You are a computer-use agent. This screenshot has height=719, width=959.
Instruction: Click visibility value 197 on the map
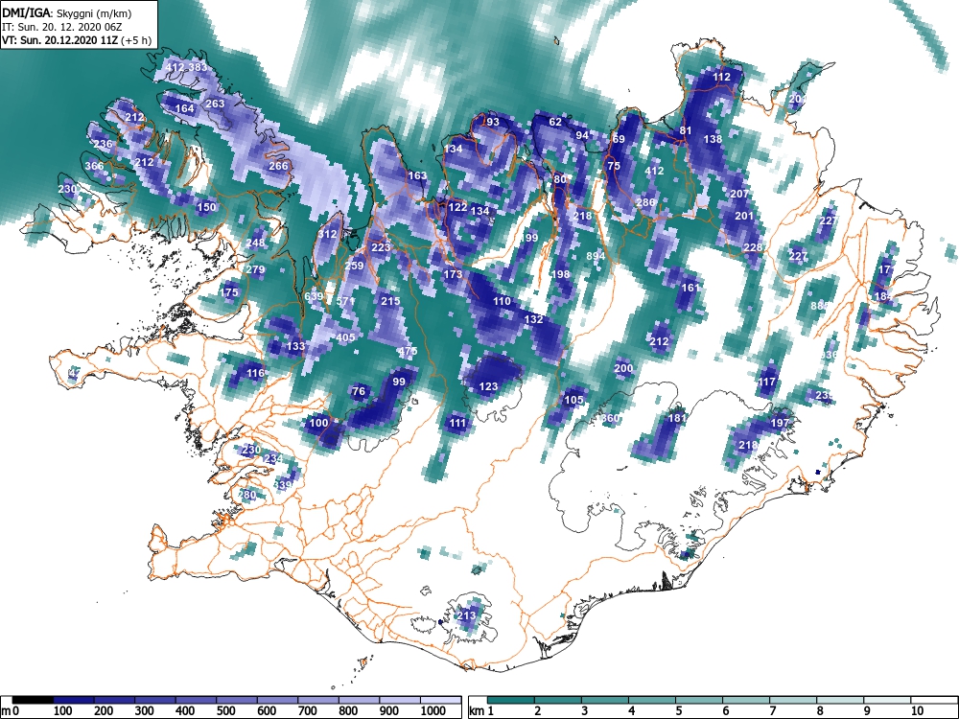780,423
